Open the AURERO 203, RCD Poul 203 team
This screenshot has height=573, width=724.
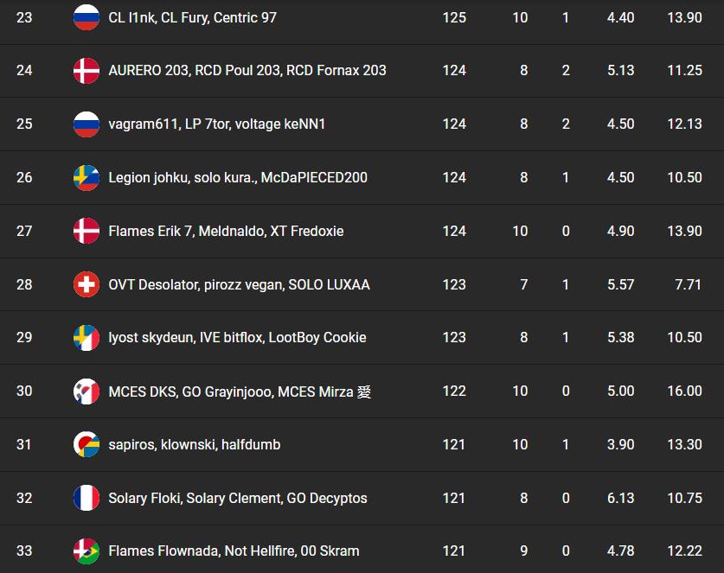(247, 71)
